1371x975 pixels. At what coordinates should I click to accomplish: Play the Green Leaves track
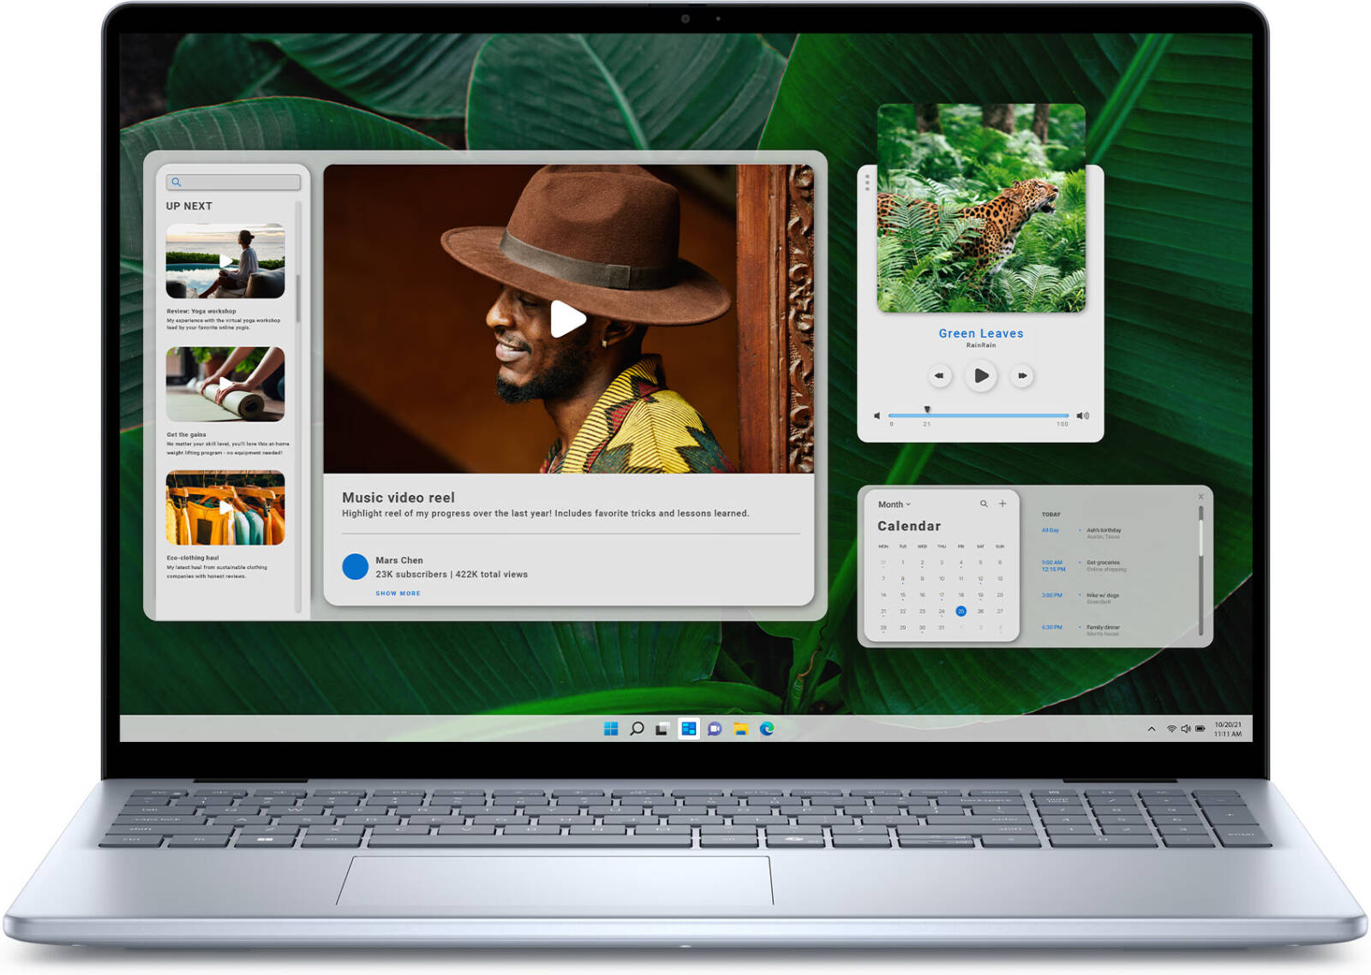(x=980, y=375)
